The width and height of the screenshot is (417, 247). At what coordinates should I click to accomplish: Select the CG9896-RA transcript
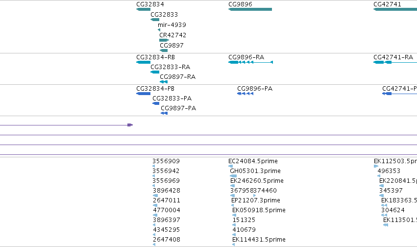pyautogui.click(x=250, y=62)
